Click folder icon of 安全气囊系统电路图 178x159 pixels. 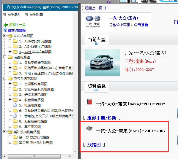15,89
